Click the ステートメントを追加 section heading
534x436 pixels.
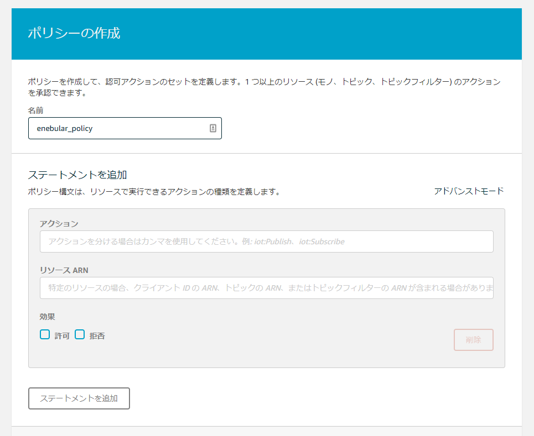[77, 175]
